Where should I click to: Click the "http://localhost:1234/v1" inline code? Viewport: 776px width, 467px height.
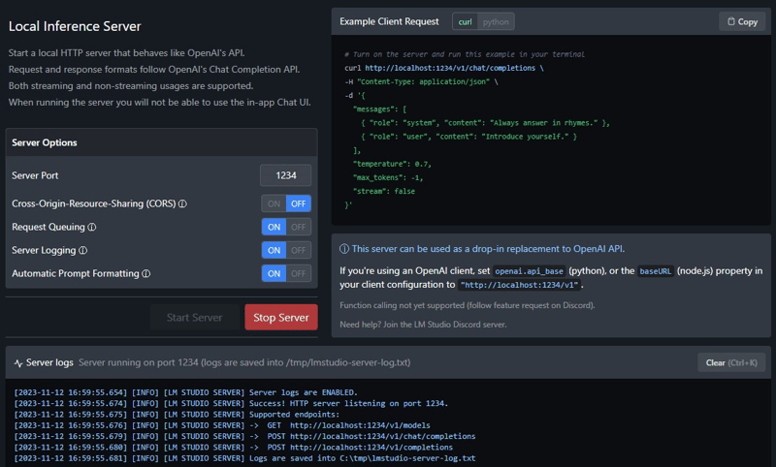click(519, 286)
